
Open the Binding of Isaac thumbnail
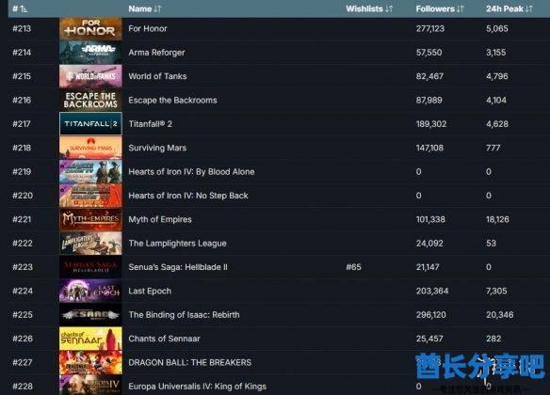pos(90,314)
